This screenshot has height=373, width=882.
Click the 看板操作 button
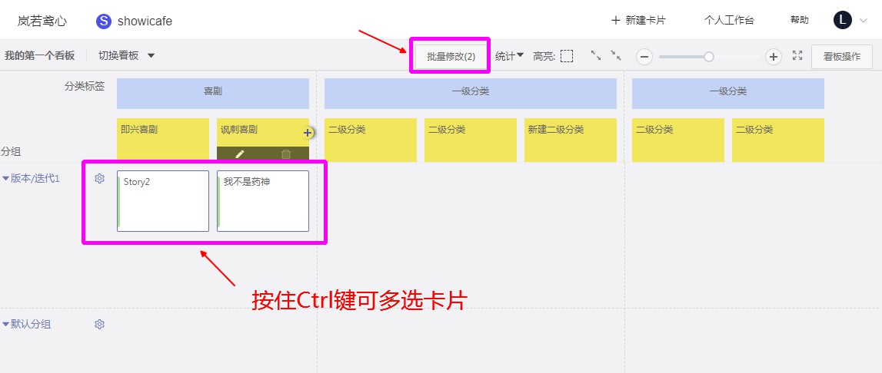pos(841,56)
